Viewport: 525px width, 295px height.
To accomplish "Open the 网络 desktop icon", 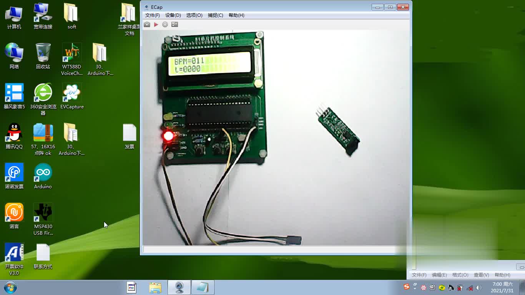I will [x=14, y=56].
